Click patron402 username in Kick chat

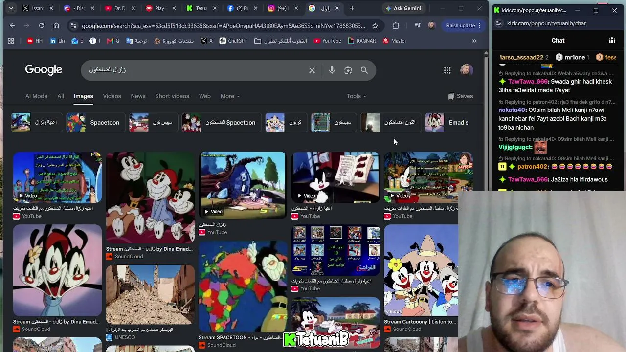point(533,167)
